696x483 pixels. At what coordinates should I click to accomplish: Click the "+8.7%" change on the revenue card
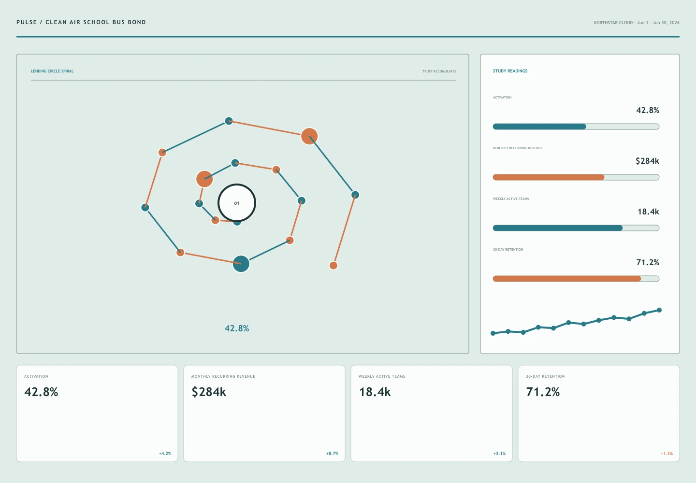pos(332,454)
